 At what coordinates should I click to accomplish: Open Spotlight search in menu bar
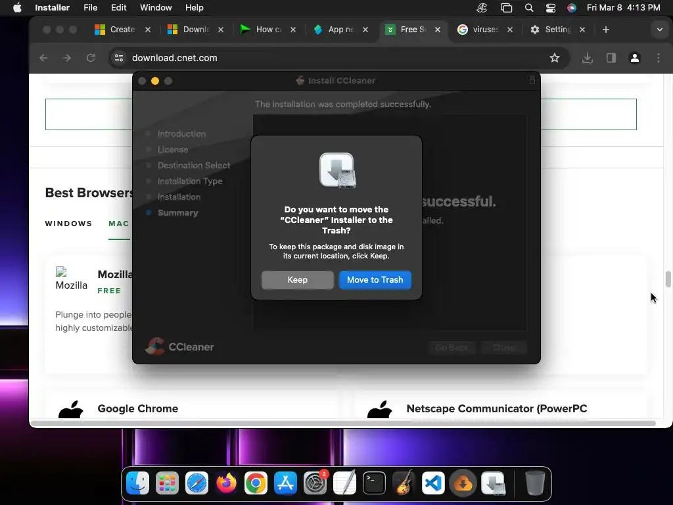[x=529, y=8]
